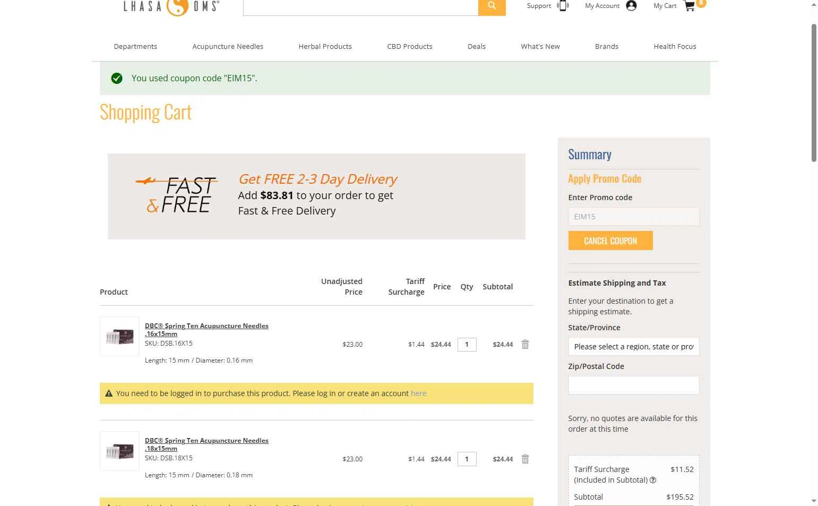
Task: Open DBC Spring Ten .18x15mm product link
Action: click(206, 444)
